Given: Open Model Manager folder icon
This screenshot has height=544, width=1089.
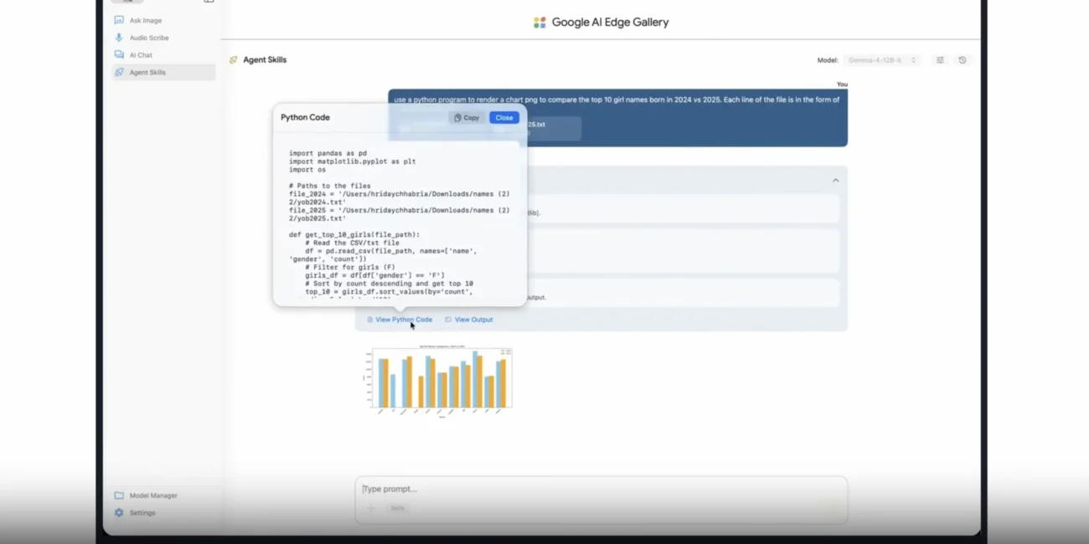Looking at the screenshot, I should pos(119,495).
